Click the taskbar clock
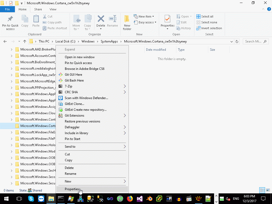The height and width of the screenshot is (204, 272). click(249, 199)
